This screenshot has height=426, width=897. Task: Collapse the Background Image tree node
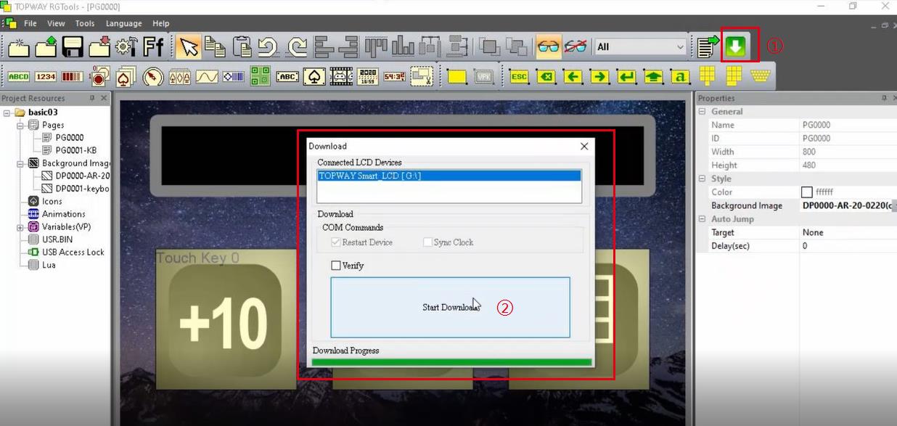pyautogui.click(x=21, y=163)
